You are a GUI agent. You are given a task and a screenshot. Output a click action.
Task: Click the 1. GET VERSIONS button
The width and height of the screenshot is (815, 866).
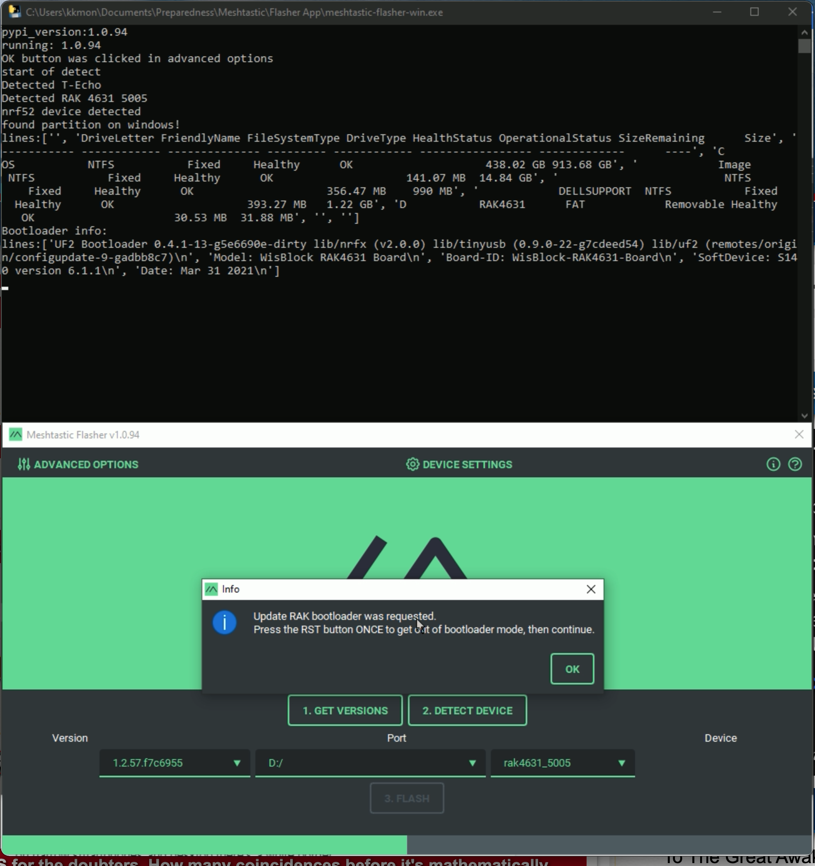tap(344, 711)
